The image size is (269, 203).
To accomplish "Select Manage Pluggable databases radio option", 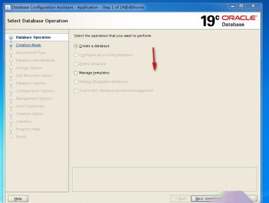I will pyautogui.click(x=76, y=82).
